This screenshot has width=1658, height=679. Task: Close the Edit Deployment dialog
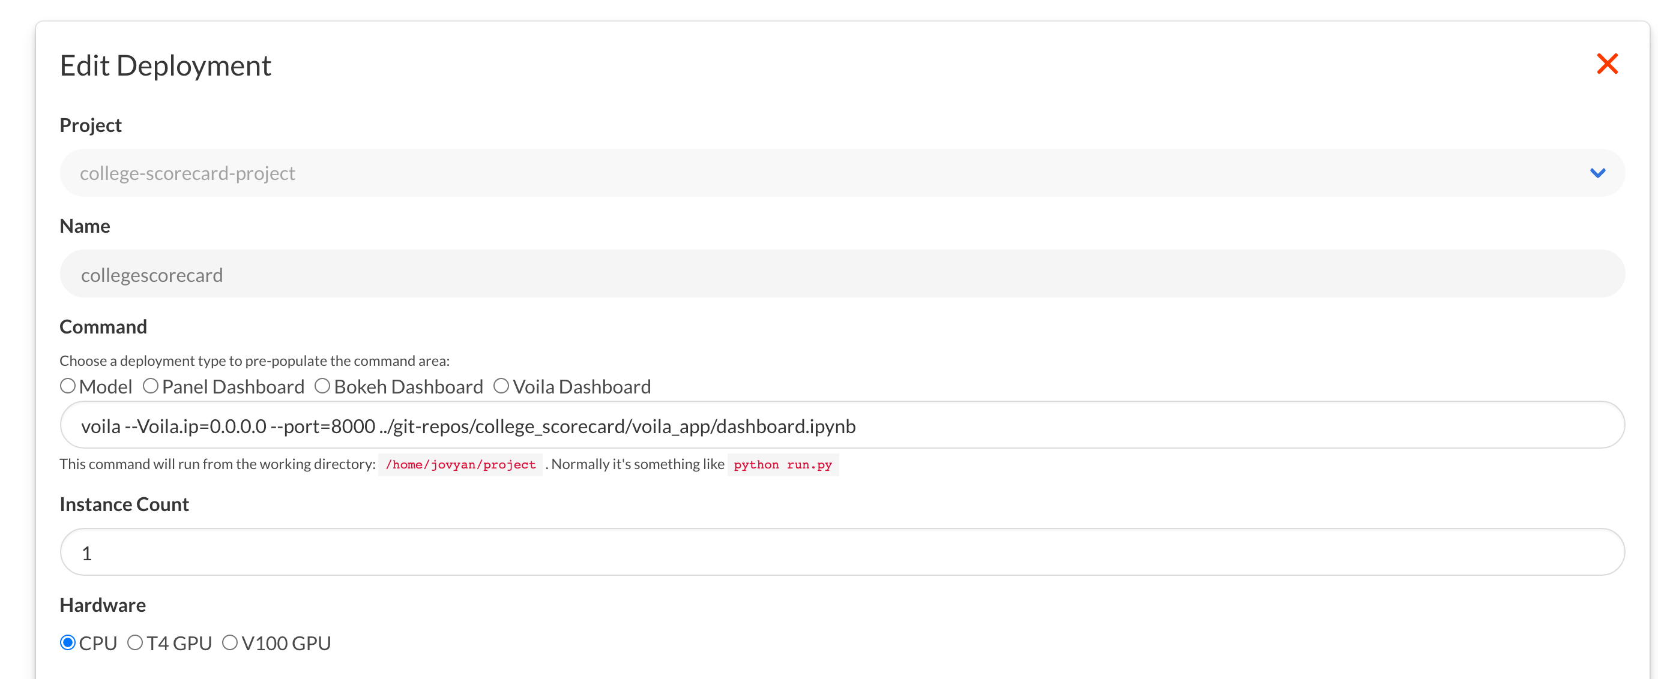[x=1606, y=64]
